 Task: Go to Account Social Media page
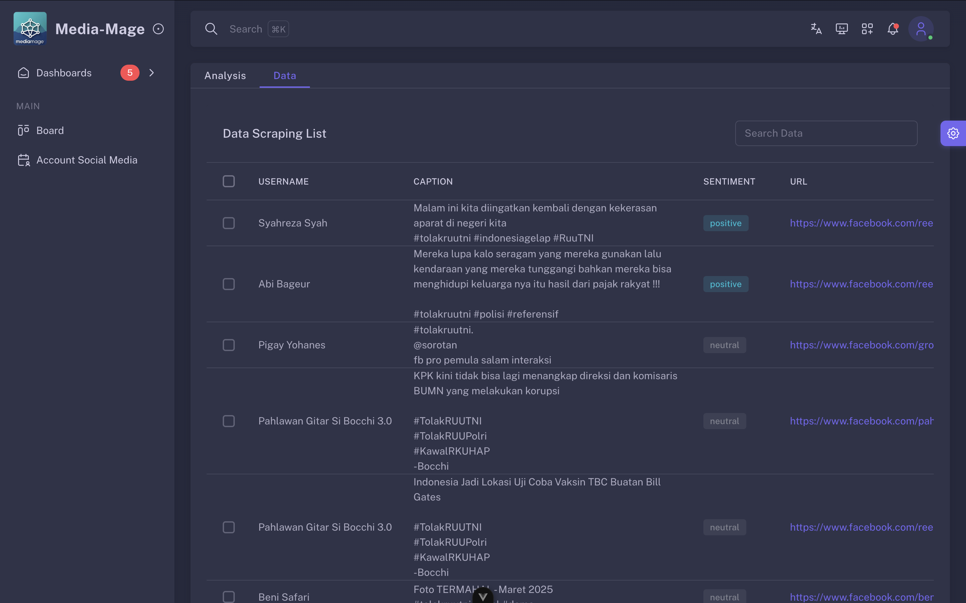(87, 160)
